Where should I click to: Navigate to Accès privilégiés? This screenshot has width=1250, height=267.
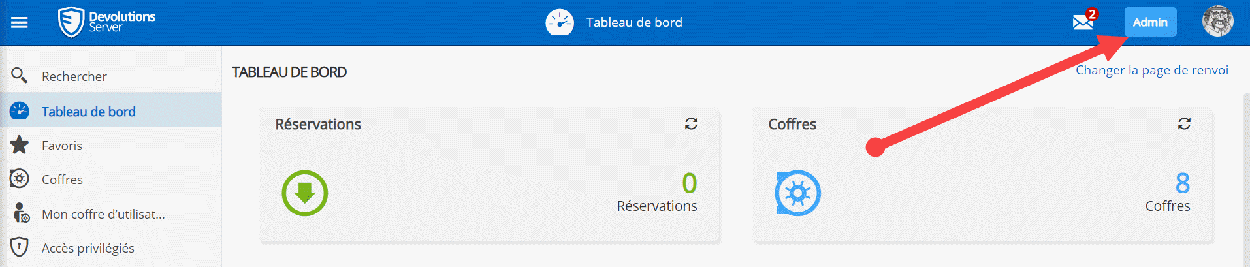tap(88, 248)
